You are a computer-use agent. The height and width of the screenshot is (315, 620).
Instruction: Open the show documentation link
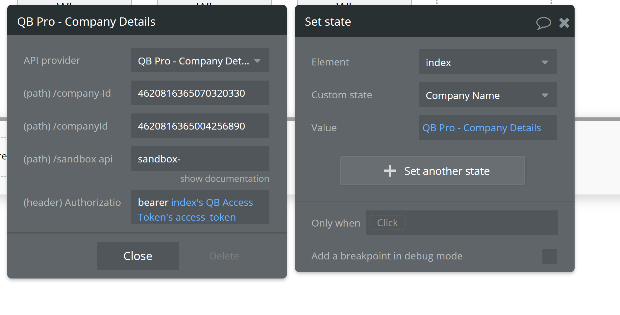(225, 179)
